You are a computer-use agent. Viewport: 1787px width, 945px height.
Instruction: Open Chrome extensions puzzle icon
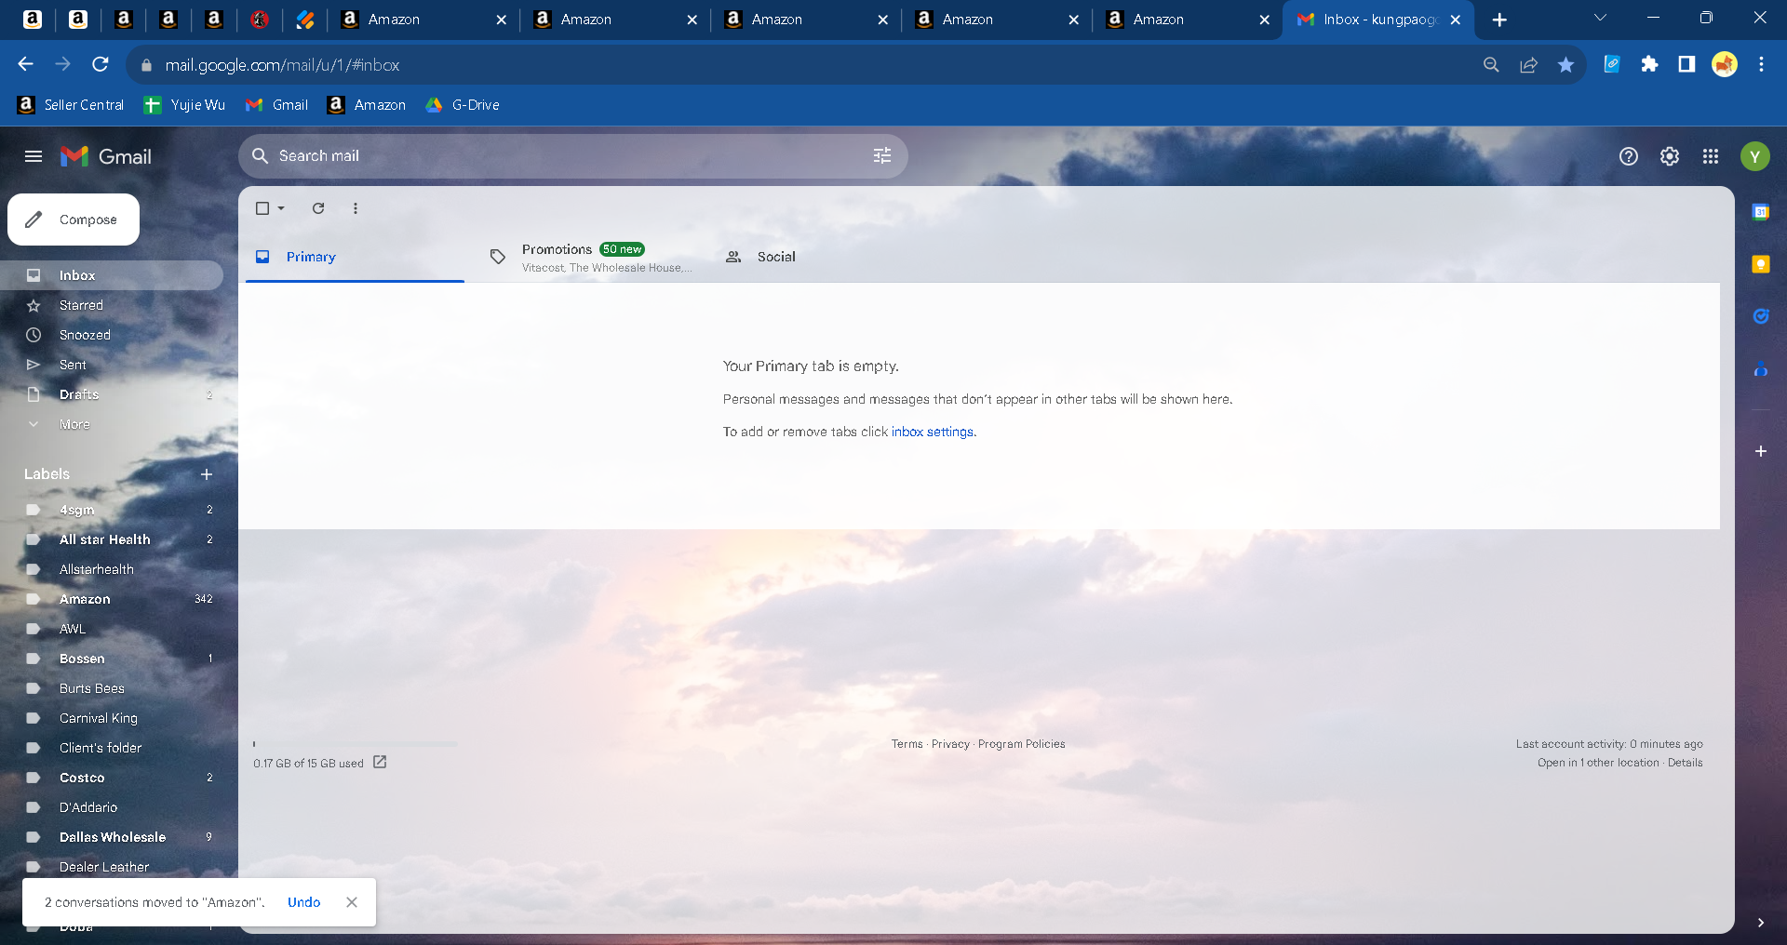(x=1649, y=64)
